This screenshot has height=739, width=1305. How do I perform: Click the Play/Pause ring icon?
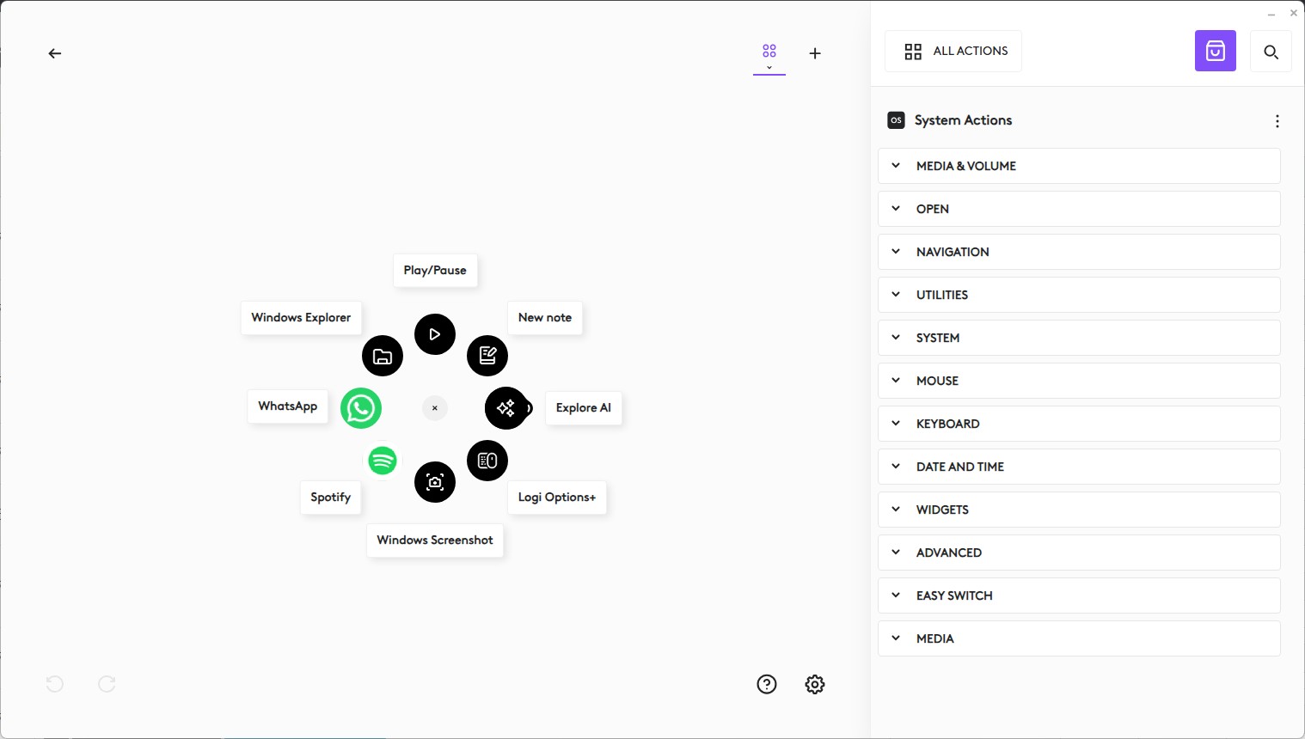tap(435, 334)
